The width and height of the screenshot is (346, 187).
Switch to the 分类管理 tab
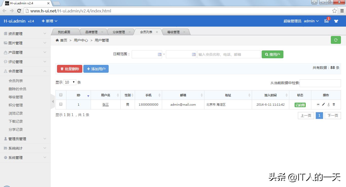(119, 32)
